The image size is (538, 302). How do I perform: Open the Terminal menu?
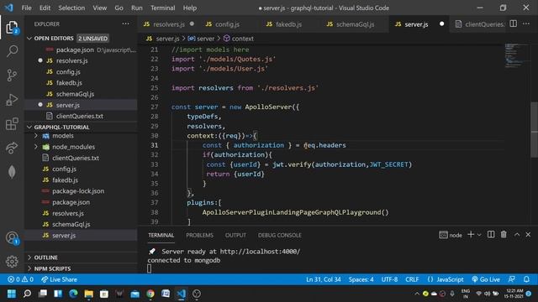[162, 8]
